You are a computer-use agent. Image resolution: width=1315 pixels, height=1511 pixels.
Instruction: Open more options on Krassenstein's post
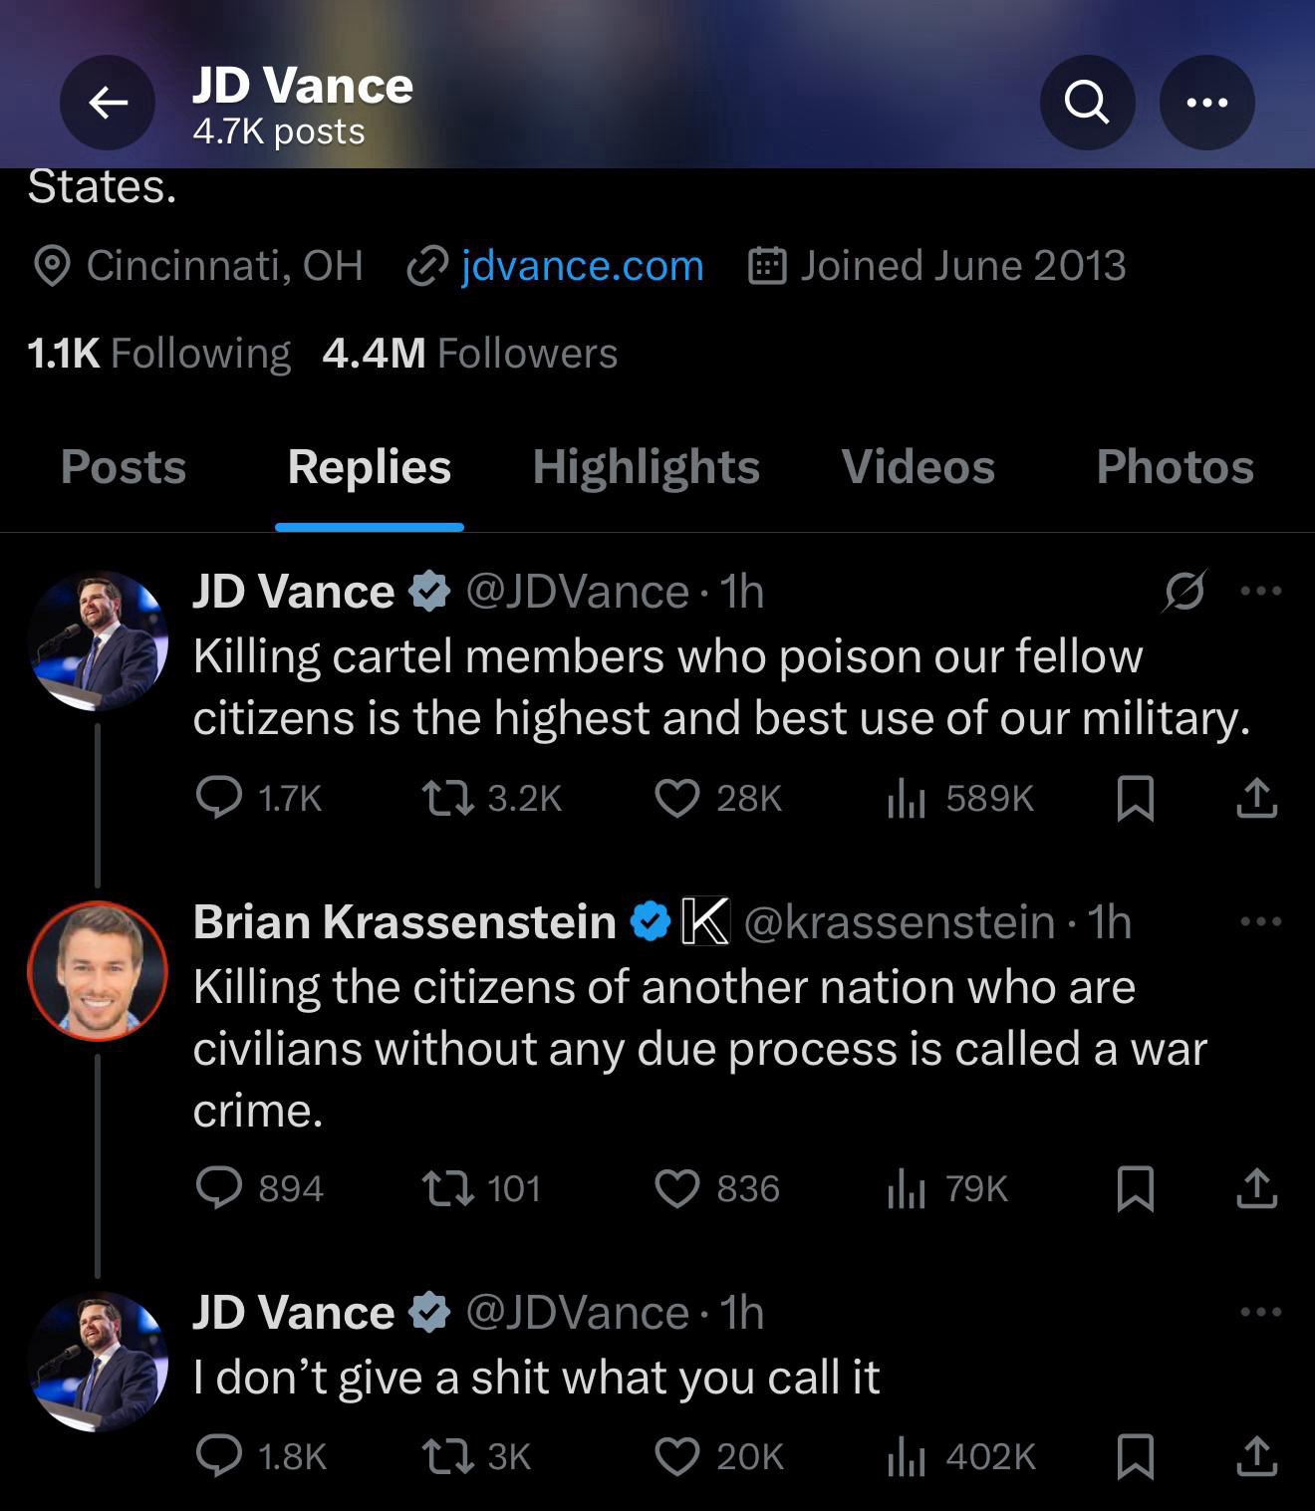pos(1260,921)
